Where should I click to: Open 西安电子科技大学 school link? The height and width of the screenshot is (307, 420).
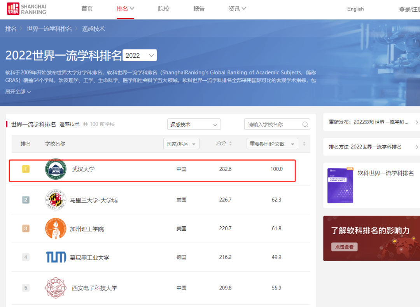tap(94, 288)
